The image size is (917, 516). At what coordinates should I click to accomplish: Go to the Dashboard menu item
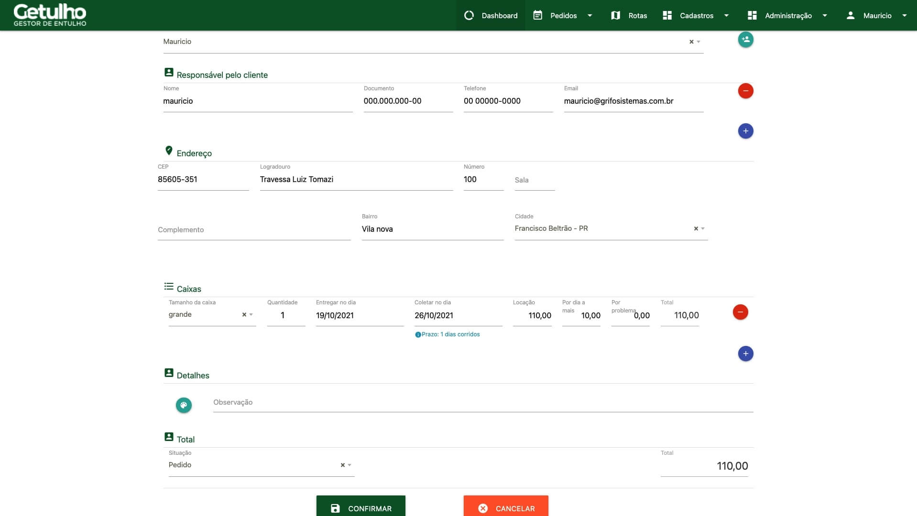tap(491, 15)
